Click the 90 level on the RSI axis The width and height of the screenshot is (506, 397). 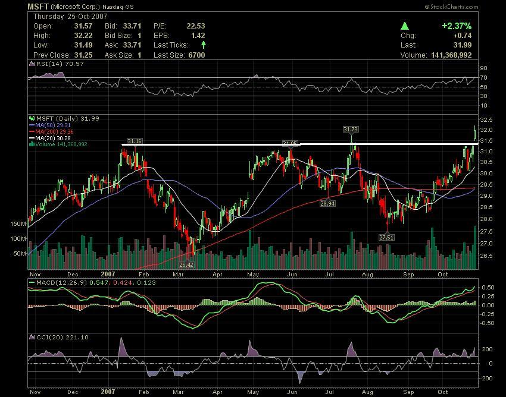click(484, 68)
